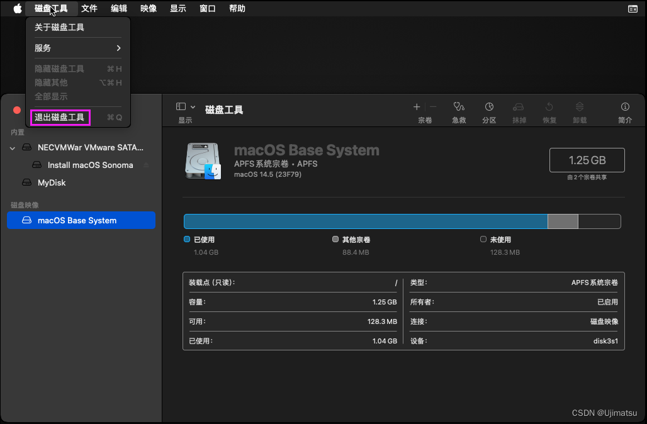
Task: Click the 1.04 GB value under 已使用 legend
Action: click(206, 252)
